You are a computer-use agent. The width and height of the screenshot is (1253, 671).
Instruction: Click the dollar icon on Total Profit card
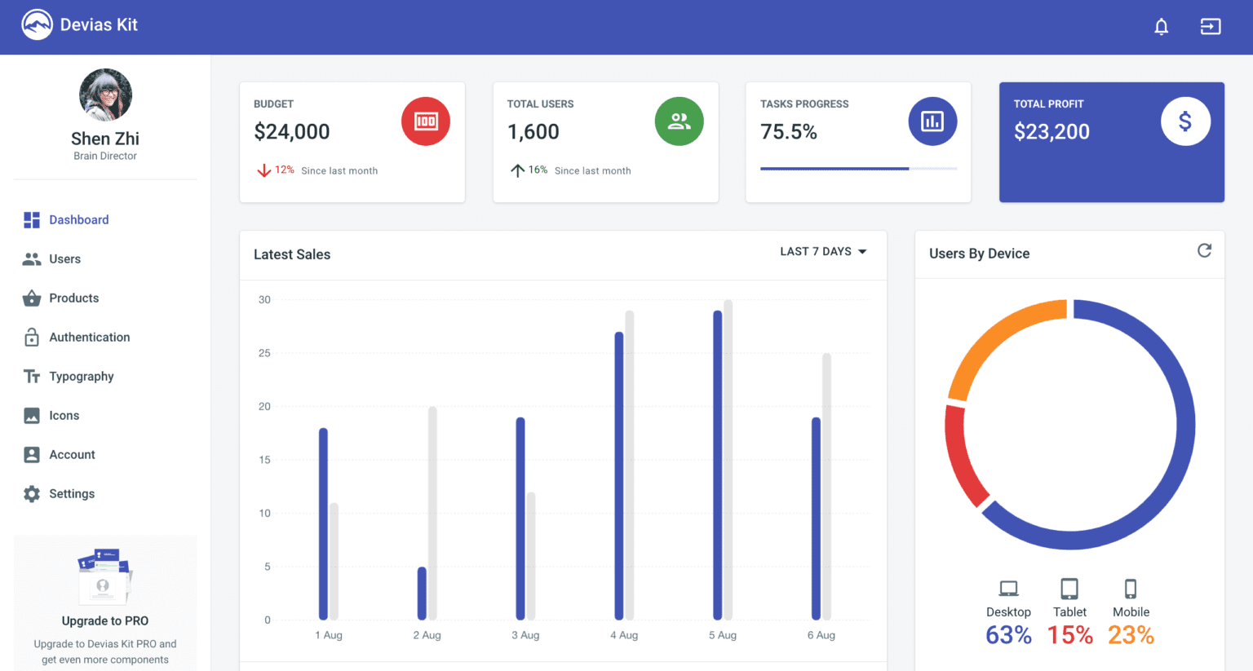pyautogui.click(x=1185, y=121)
